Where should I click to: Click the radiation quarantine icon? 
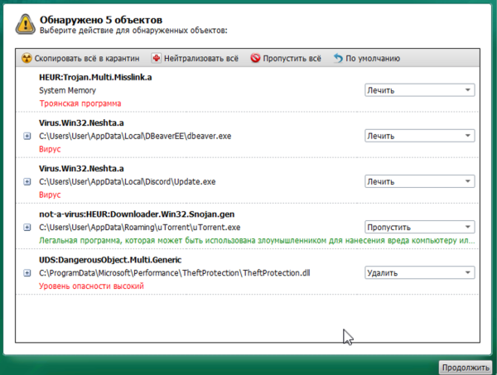pyautogui.click(x=27, y=58)
